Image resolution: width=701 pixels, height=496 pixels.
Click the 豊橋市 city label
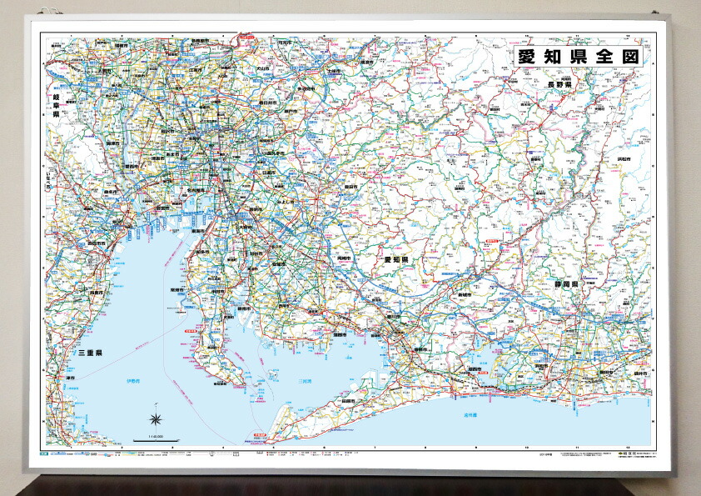coord(420,349)
